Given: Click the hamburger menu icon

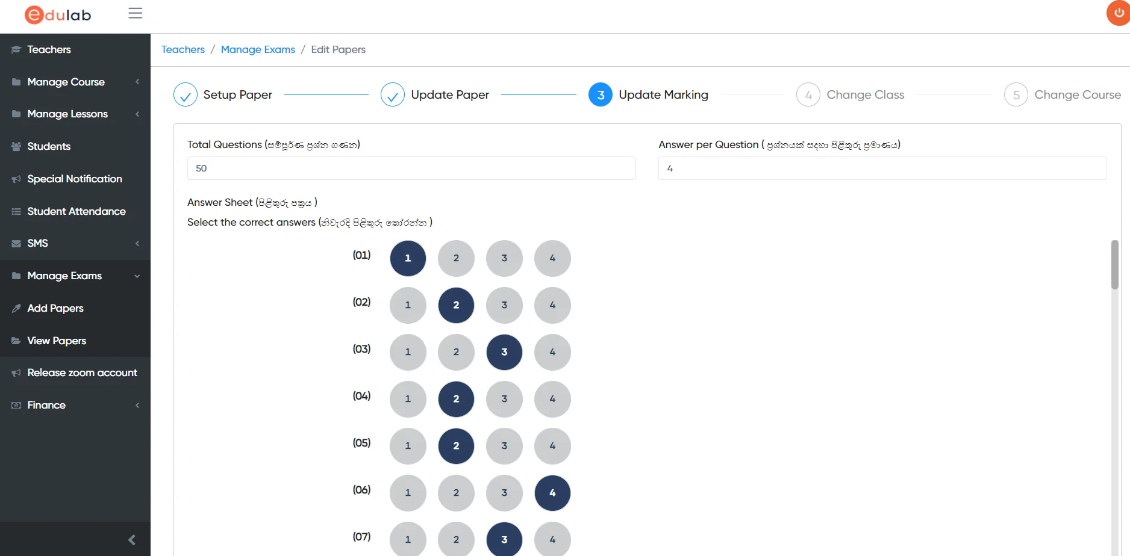Looking at the screenshot, I should coord(135,13).
